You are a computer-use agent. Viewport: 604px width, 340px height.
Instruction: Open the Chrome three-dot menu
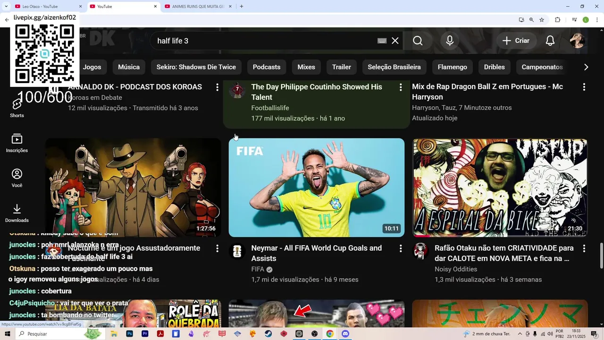[x=596, y=20]
